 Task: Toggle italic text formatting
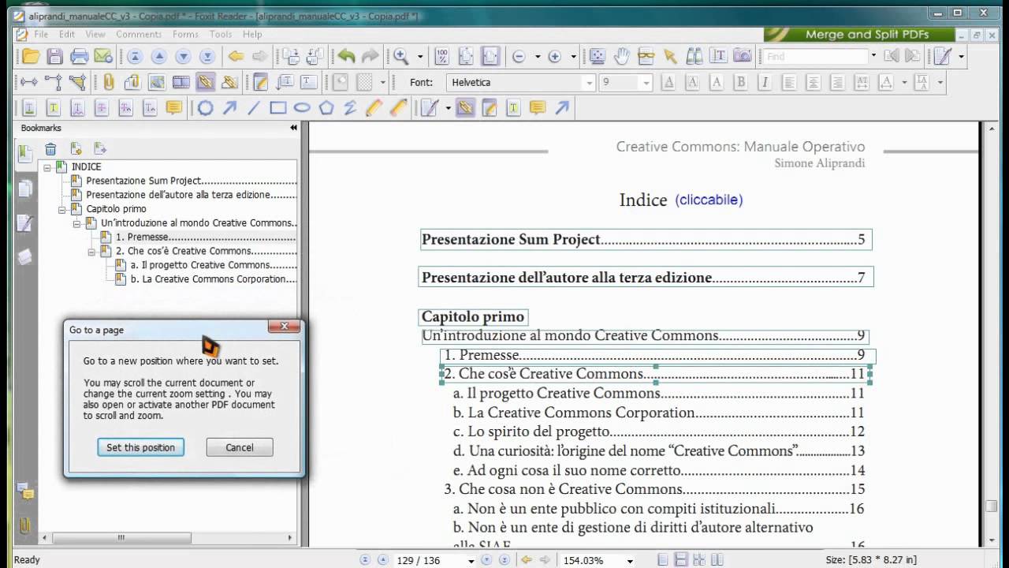(x=764, y=82)
